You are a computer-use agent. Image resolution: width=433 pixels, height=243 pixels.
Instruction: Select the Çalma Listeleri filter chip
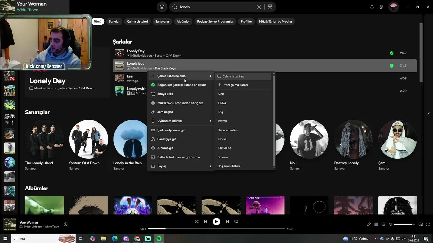(137, 21)
